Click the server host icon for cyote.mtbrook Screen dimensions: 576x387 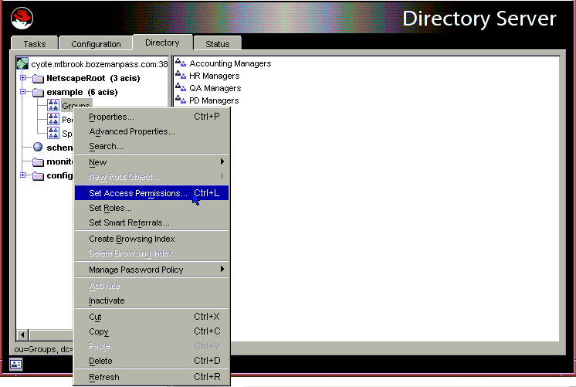[22, 63]
